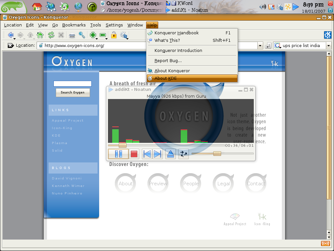Choose What's This? menu entry

tap(192, 40)
